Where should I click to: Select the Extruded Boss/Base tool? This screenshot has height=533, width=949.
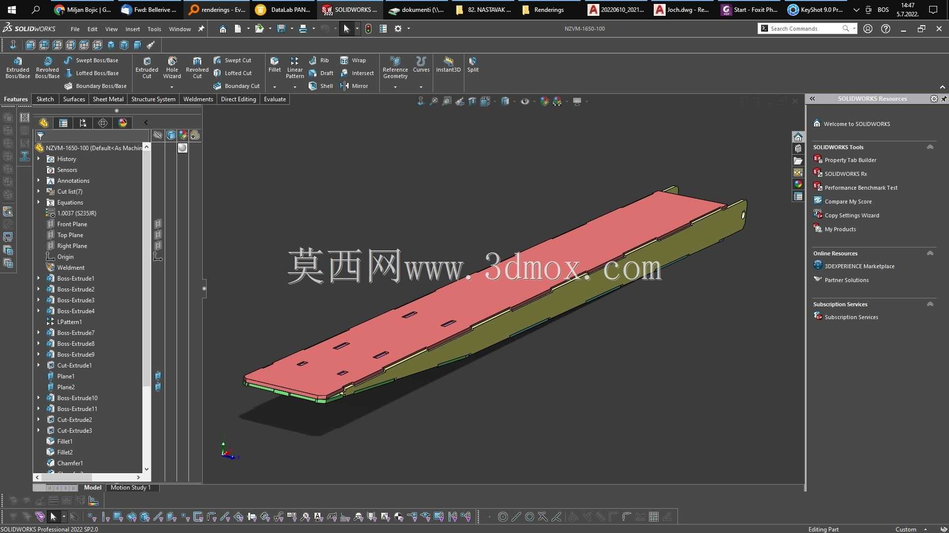18,68
